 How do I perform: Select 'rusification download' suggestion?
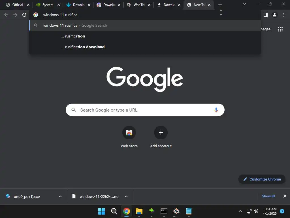click(145, 47)
